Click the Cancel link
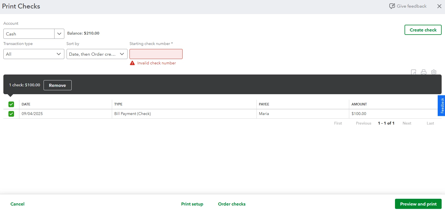Viewport: 445px width, 212px height. point(17,204)
